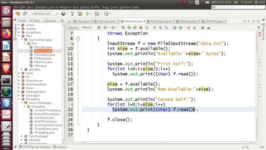The height and width of the screenshot is (150, 266).
Task: Open the Debug menu
Action: pyautogui.click(x=84, y=7)
